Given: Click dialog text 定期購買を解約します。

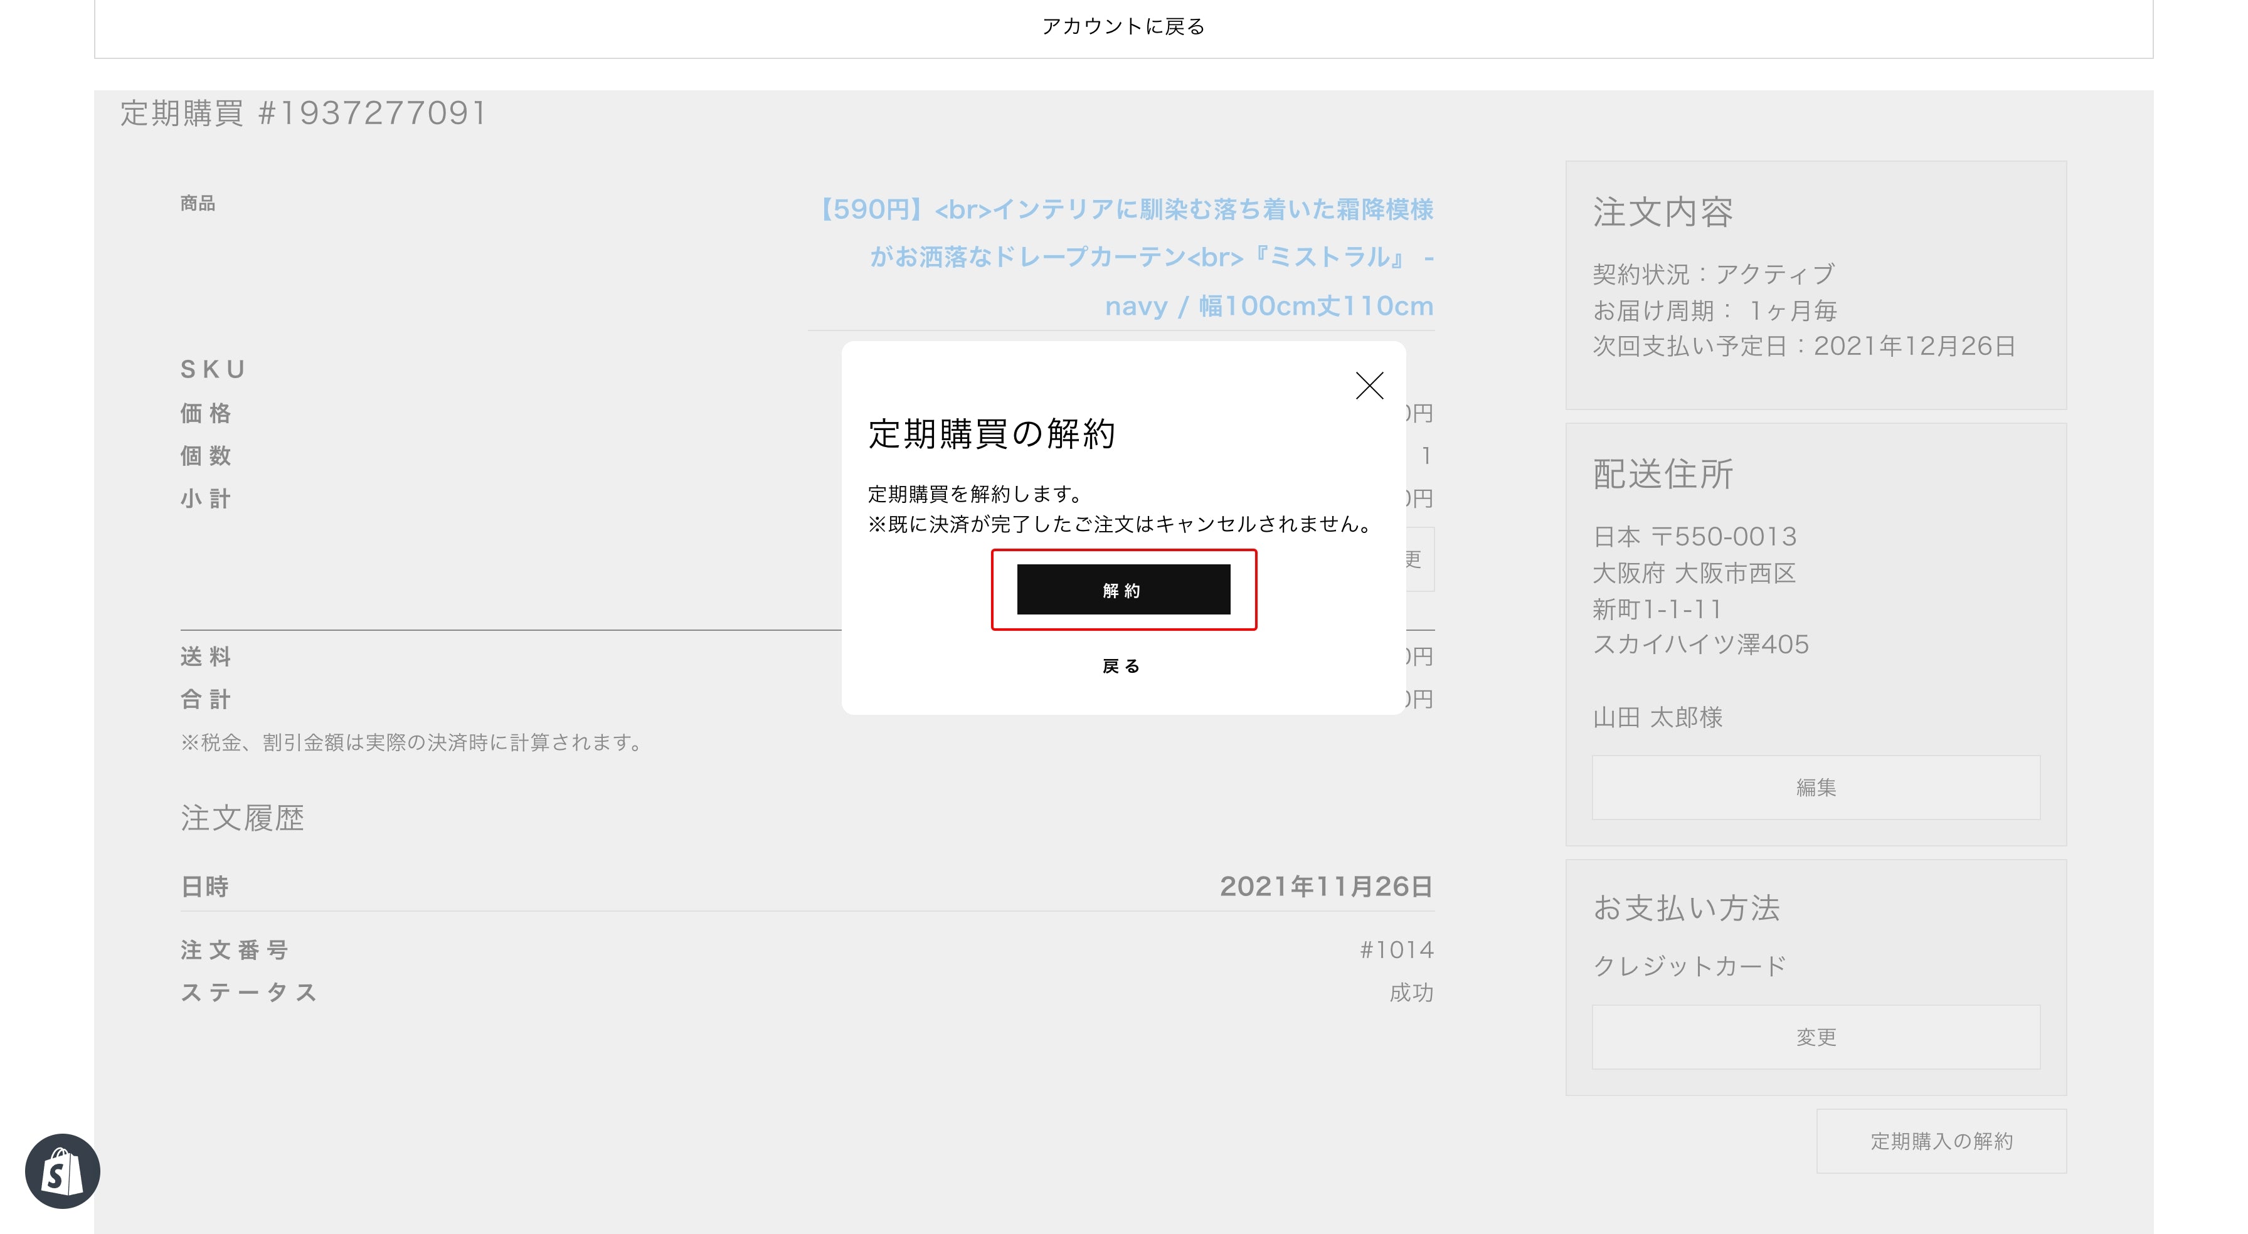Looking at the screenshot, I should coord(975,494).
